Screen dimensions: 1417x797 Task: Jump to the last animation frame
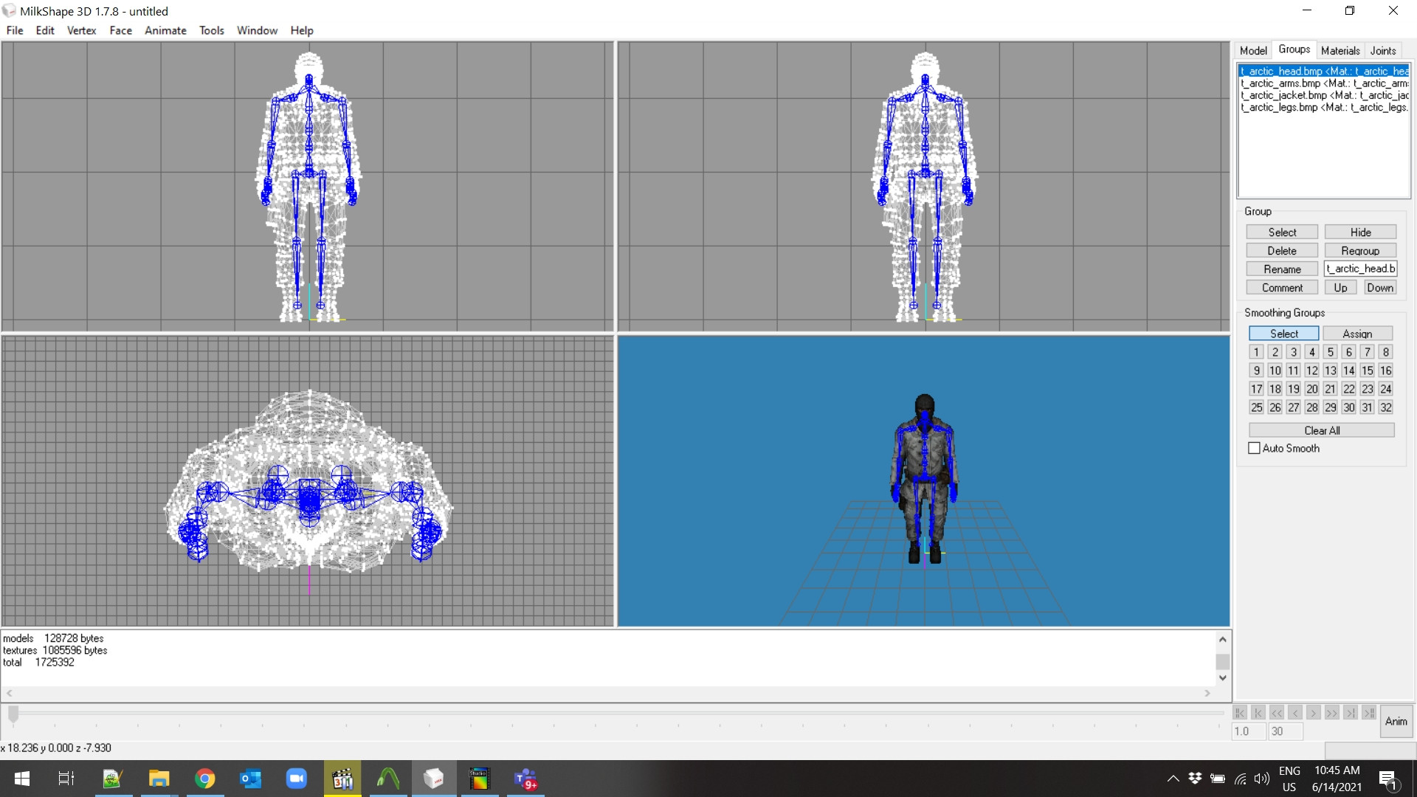point(1370,713)
